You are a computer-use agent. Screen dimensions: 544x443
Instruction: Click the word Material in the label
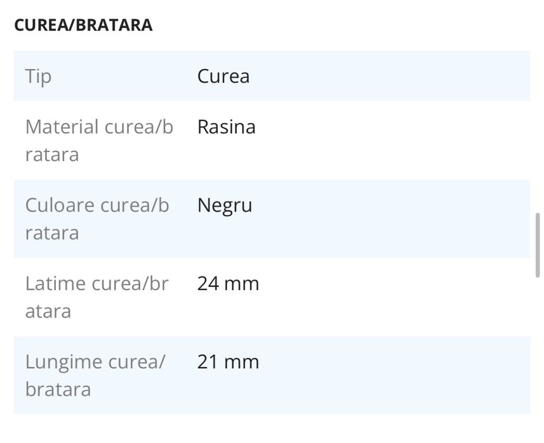click(x=62, y=127)
